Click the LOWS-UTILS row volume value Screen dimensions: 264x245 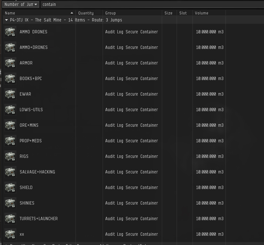tap(210, 110)
